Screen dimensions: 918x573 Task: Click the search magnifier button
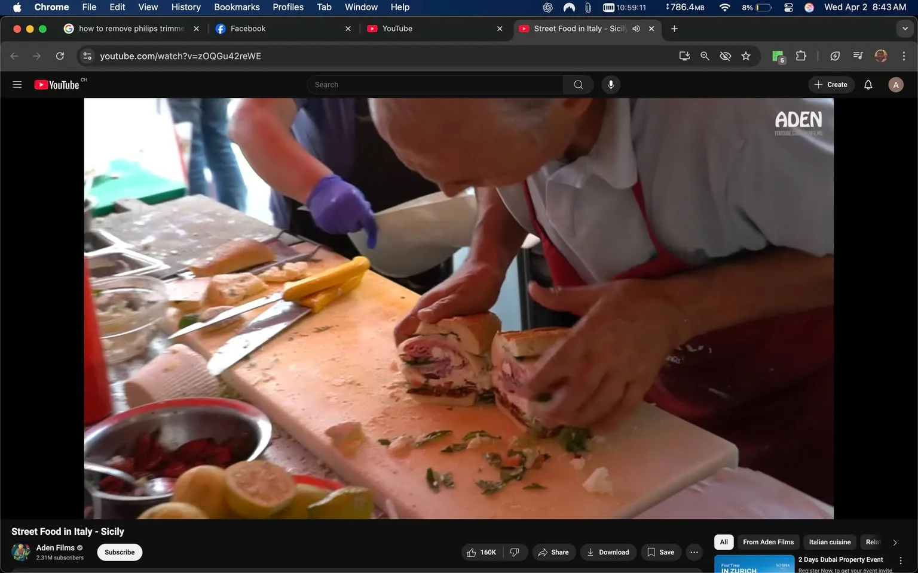577,84
